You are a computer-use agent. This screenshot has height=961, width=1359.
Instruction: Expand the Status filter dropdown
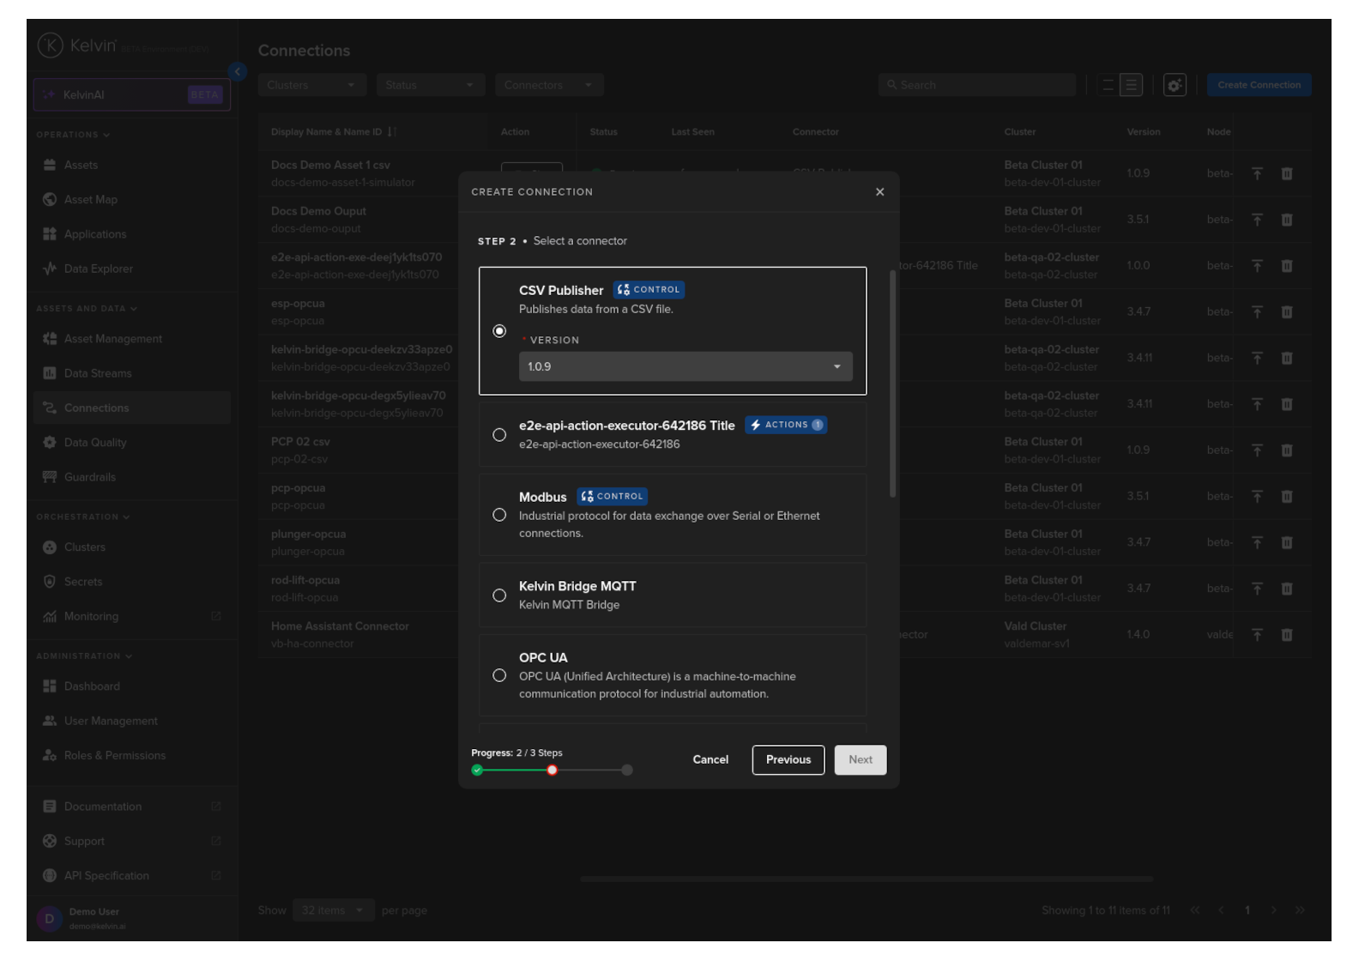pyautogui.click(x=430, y=85)
